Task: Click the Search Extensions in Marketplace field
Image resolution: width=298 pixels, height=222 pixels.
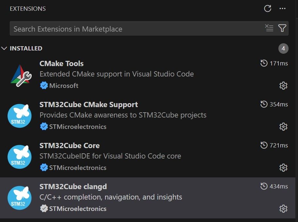Action: 137,29
